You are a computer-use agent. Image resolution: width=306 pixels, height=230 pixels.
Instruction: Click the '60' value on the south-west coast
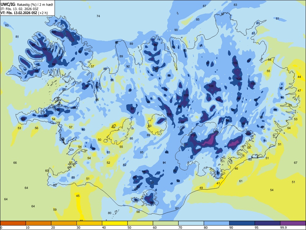pos(47,171)
